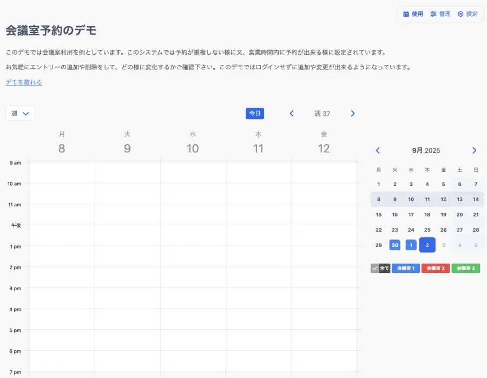Pick date 30 in mini calendar

pos(394,245)
